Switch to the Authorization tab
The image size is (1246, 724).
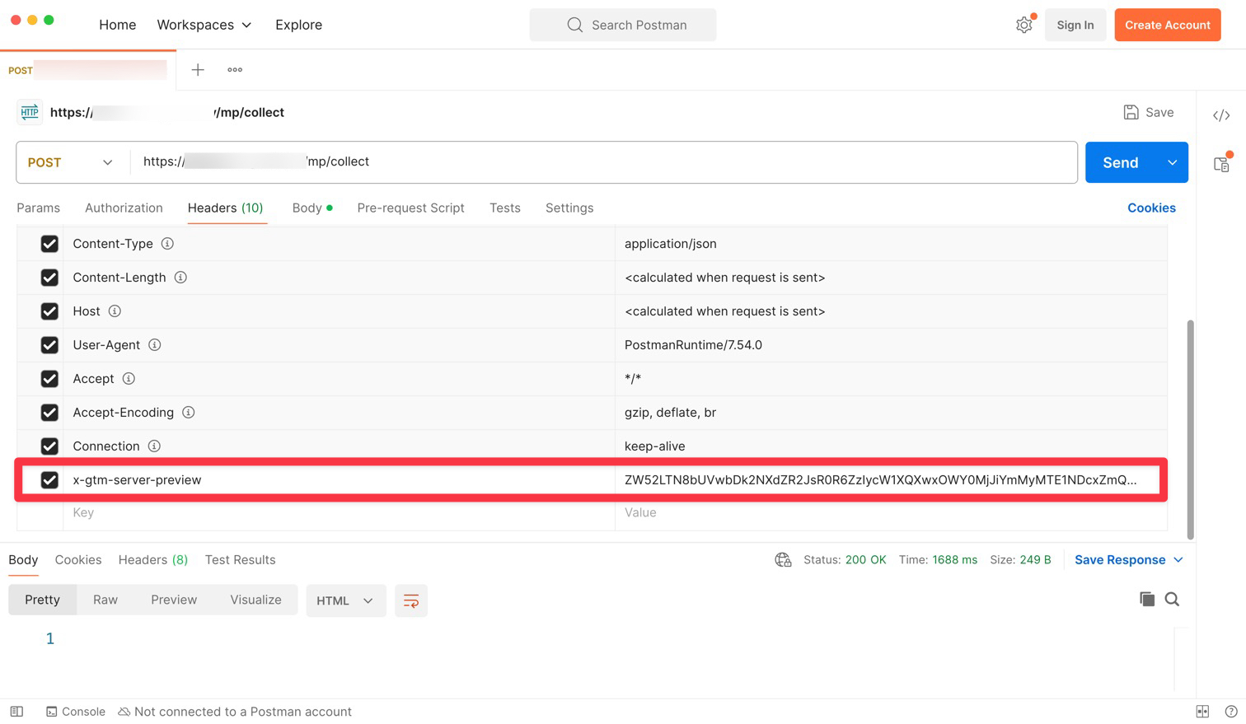[x=124, y=208]
